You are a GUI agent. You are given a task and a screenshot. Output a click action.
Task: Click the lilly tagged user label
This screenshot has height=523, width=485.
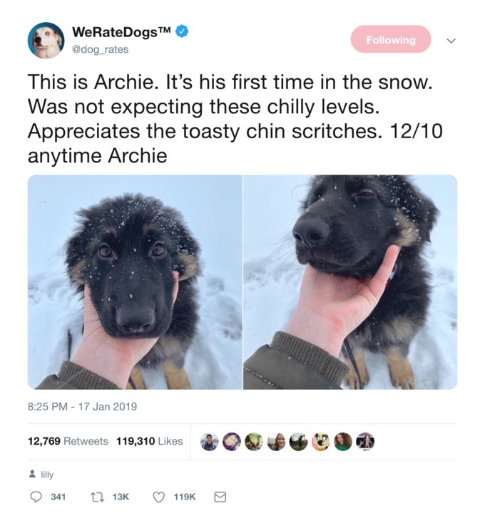coord(47,475)
